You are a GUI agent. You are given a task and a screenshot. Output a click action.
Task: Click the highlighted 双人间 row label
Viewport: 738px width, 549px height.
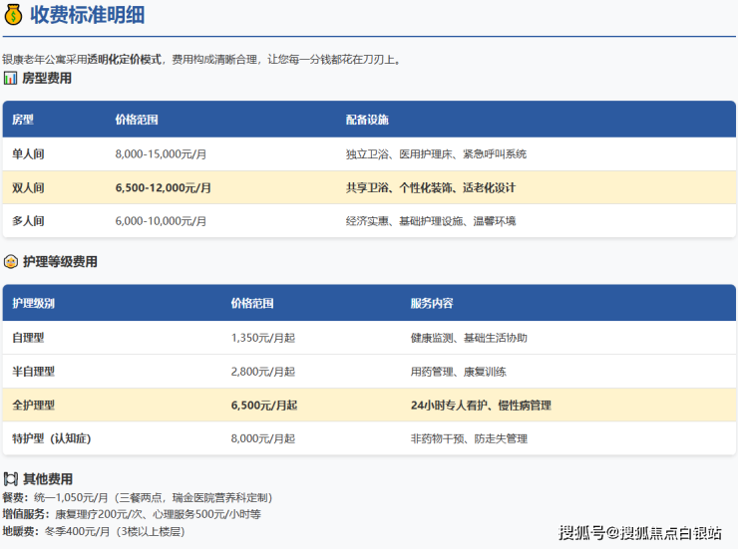(28, 187)
